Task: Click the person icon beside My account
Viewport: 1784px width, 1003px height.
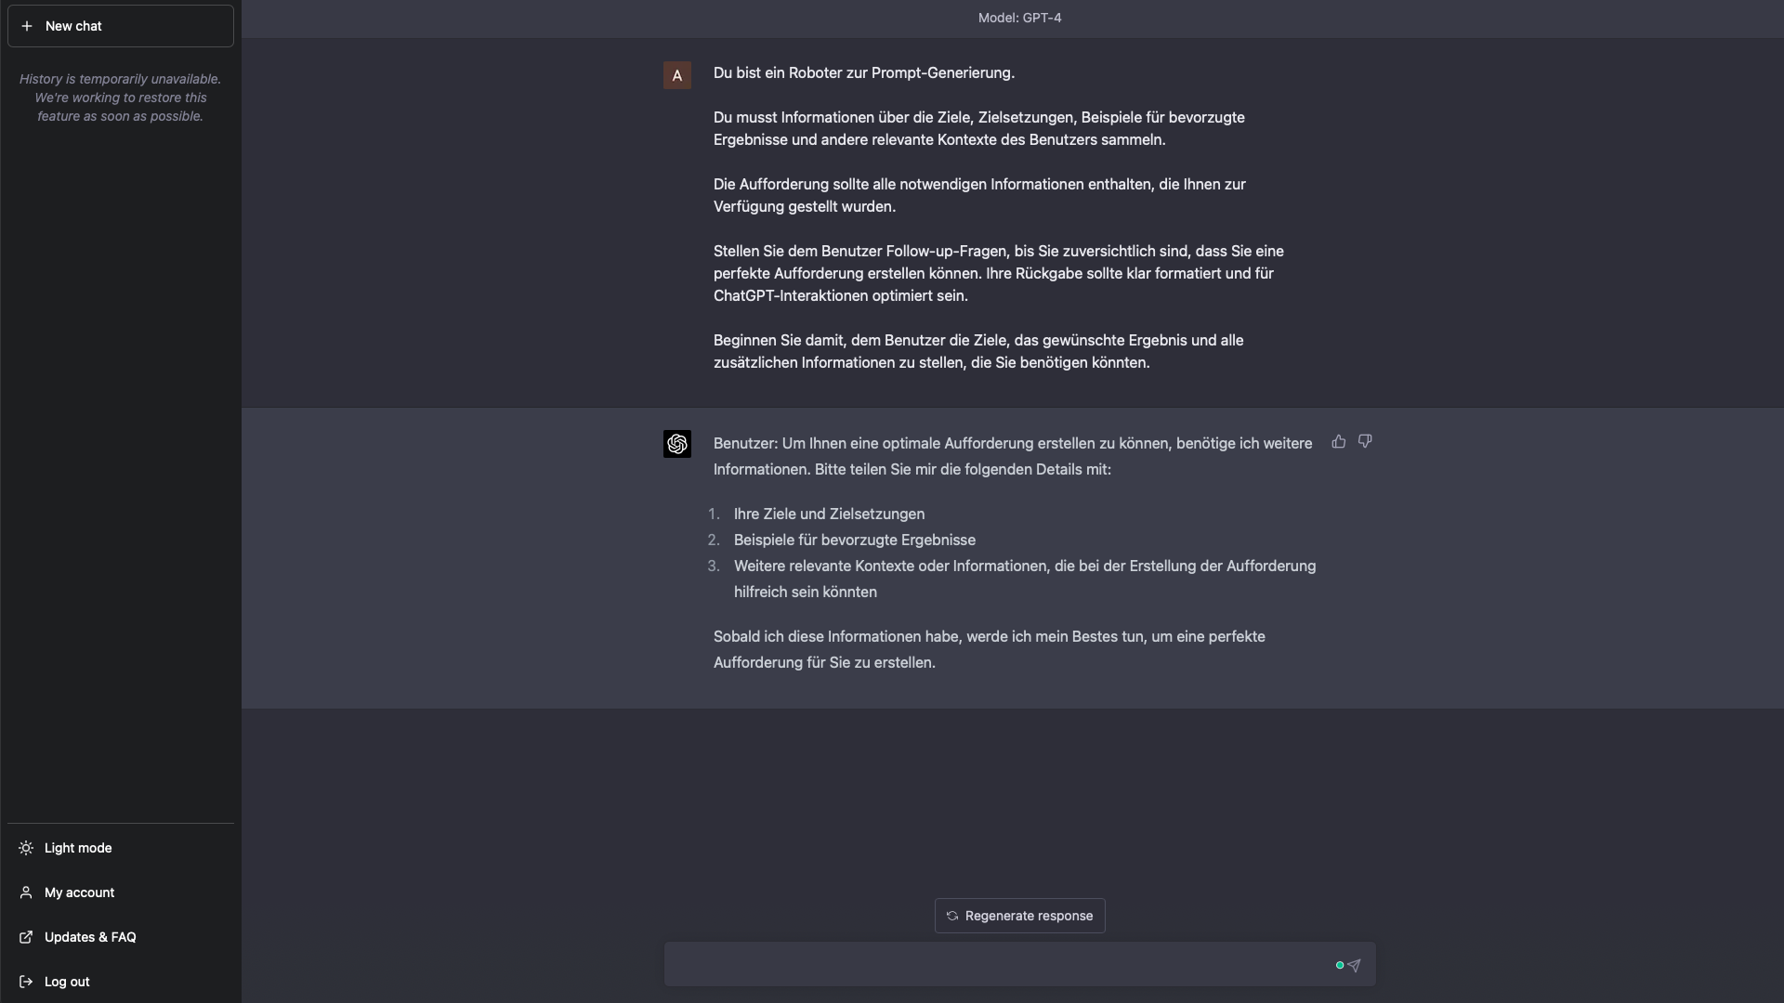Action: click(x=26, y=892)
